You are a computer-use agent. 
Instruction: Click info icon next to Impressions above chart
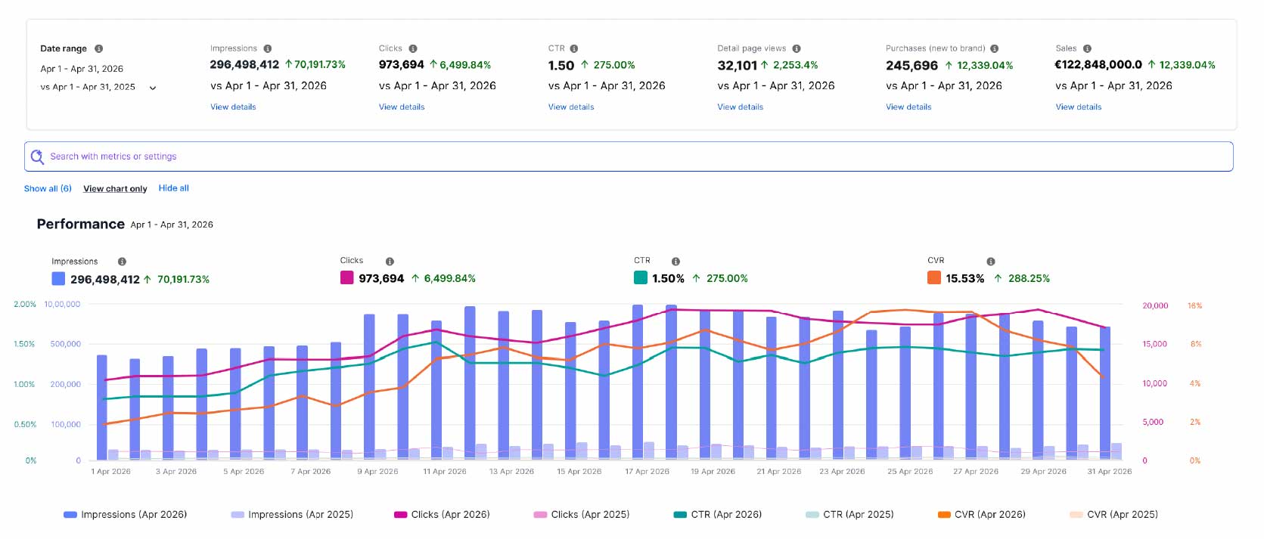[x=122, y=262]
